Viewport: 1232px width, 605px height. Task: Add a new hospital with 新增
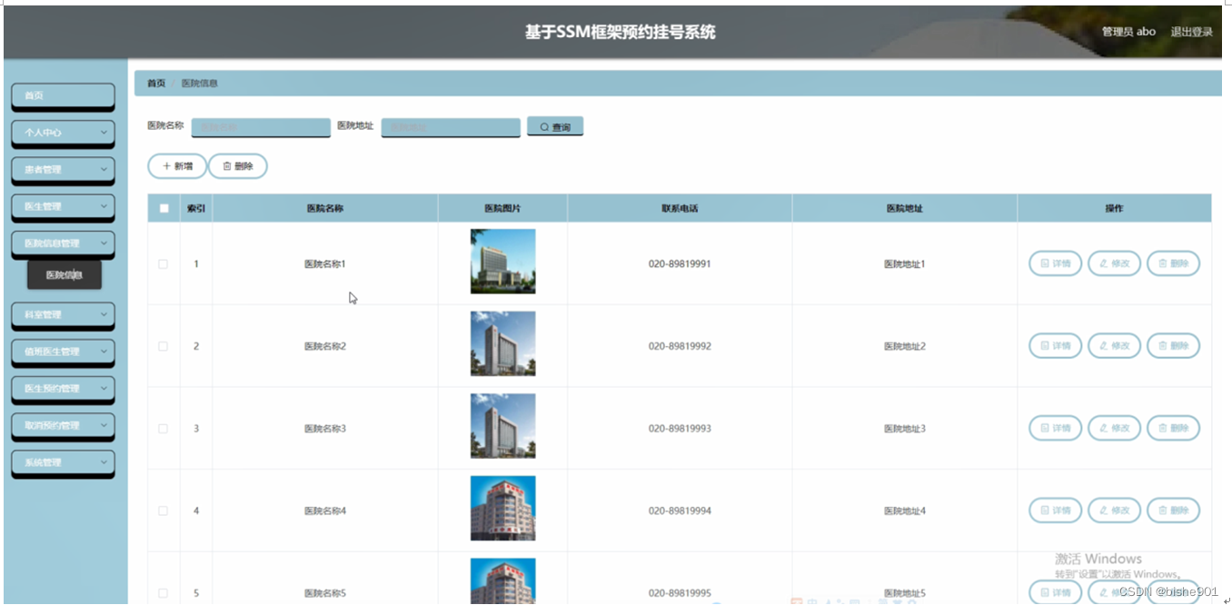point(177,166)
